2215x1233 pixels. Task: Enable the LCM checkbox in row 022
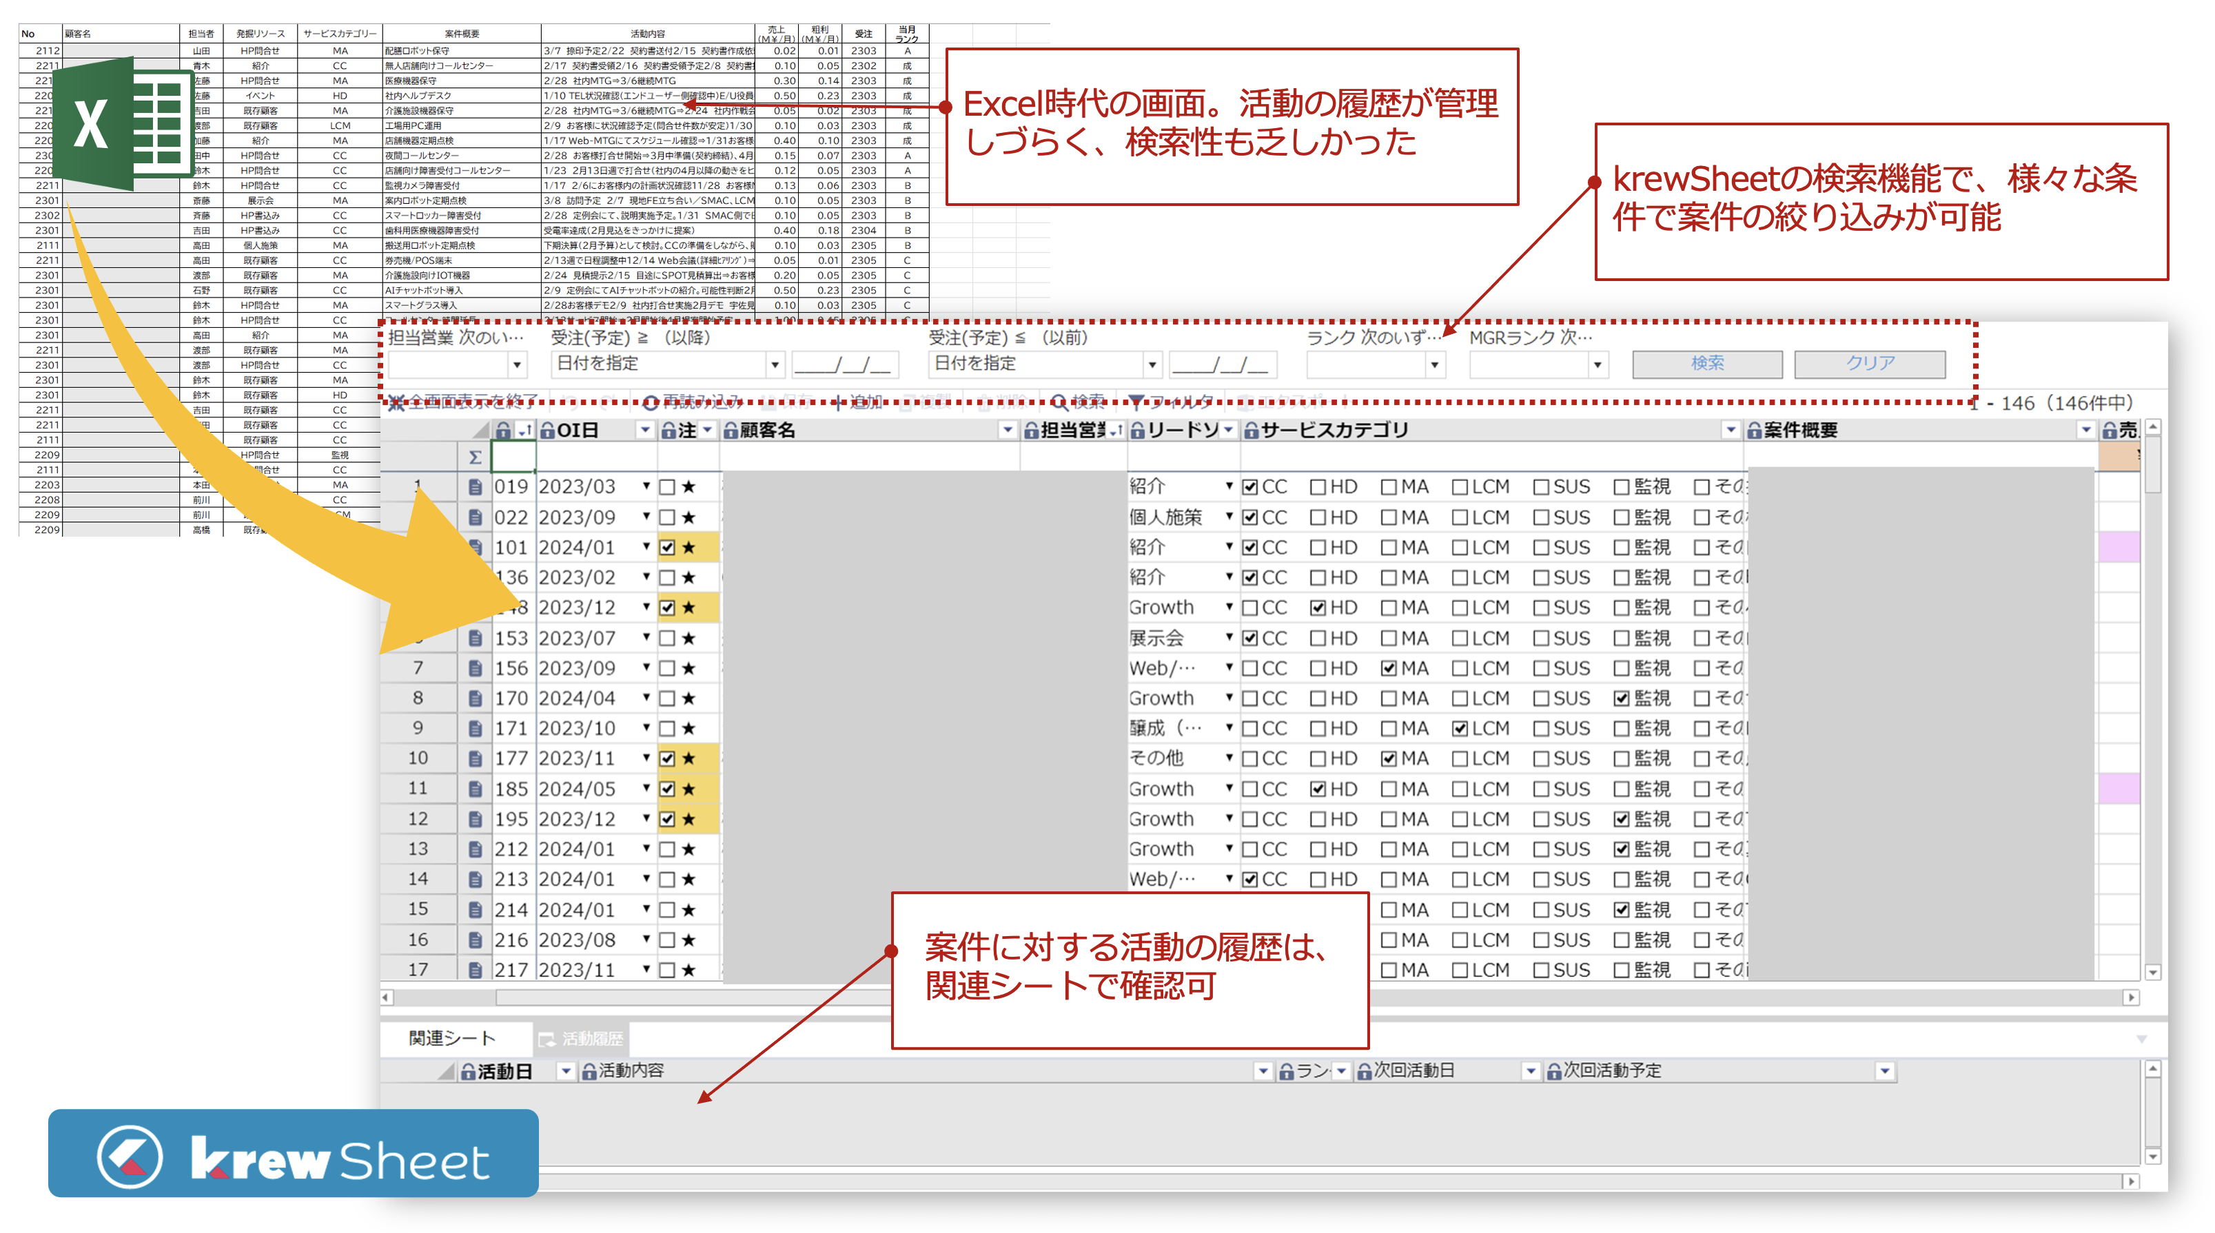1459,518
